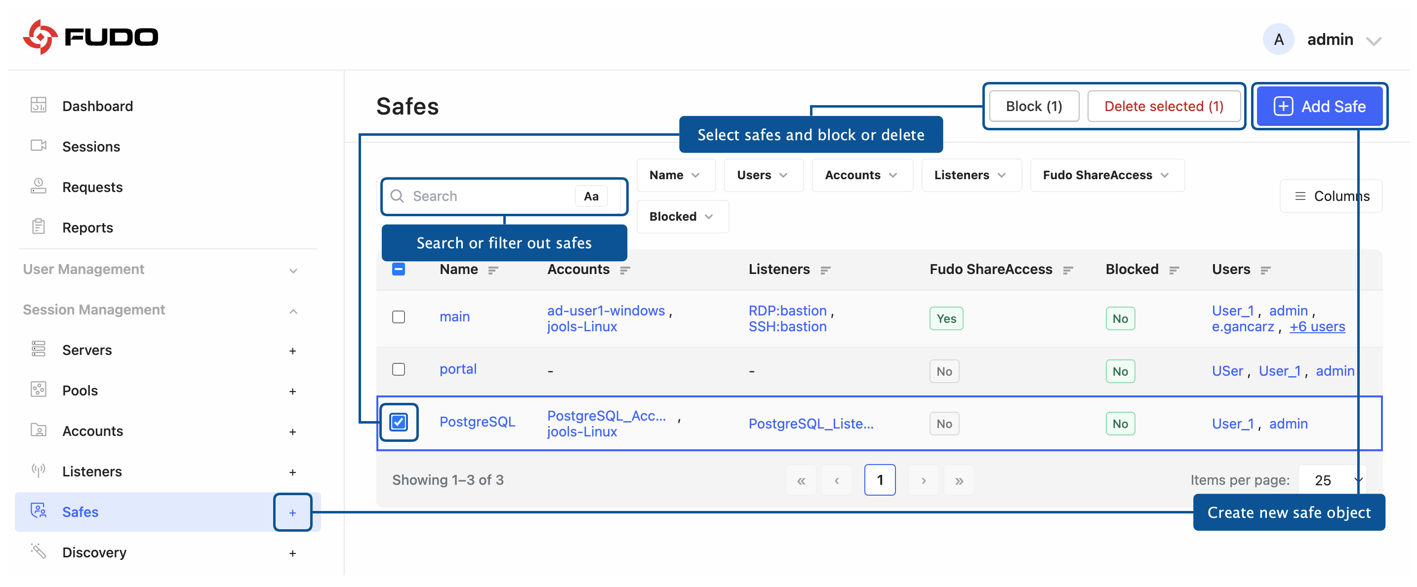Go to Reports in the sidebar
Viewport: 1417px width, 587px height.
click(x=87, y=228)
